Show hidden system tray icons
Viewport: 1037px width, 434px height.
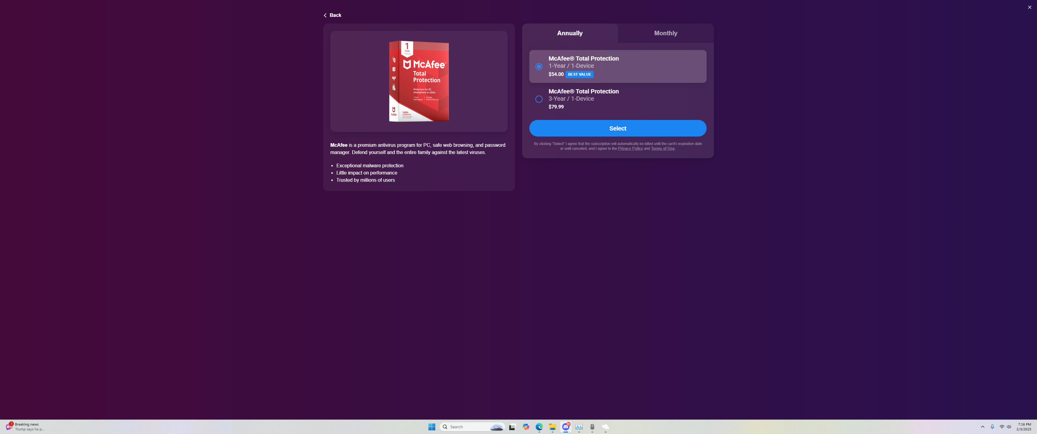pos(982,427)
